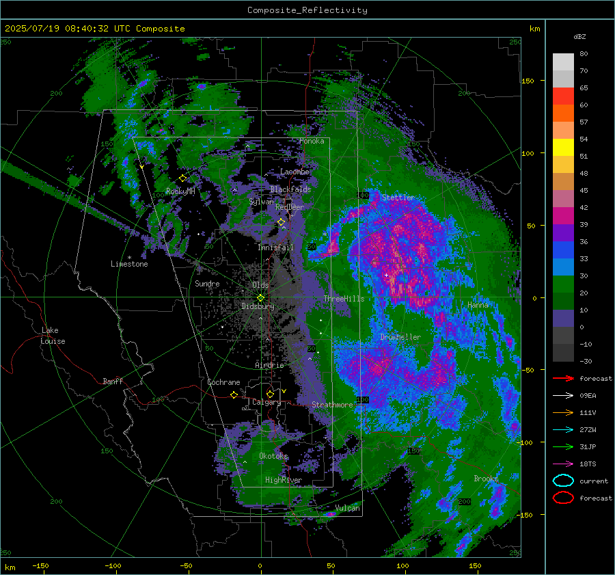Click the magenta 18TS arrow icon
615x575 pixels.
563,464
